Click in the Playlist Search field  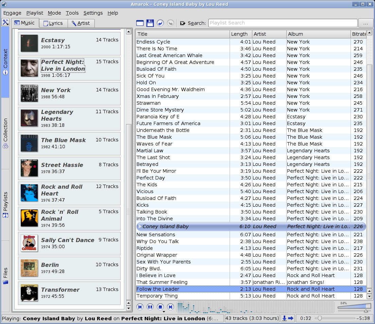tap(283, 23)
